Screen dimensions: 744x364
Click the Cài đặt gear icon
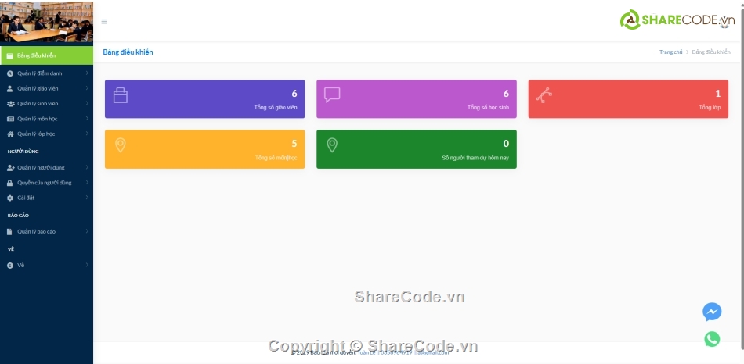10,198
